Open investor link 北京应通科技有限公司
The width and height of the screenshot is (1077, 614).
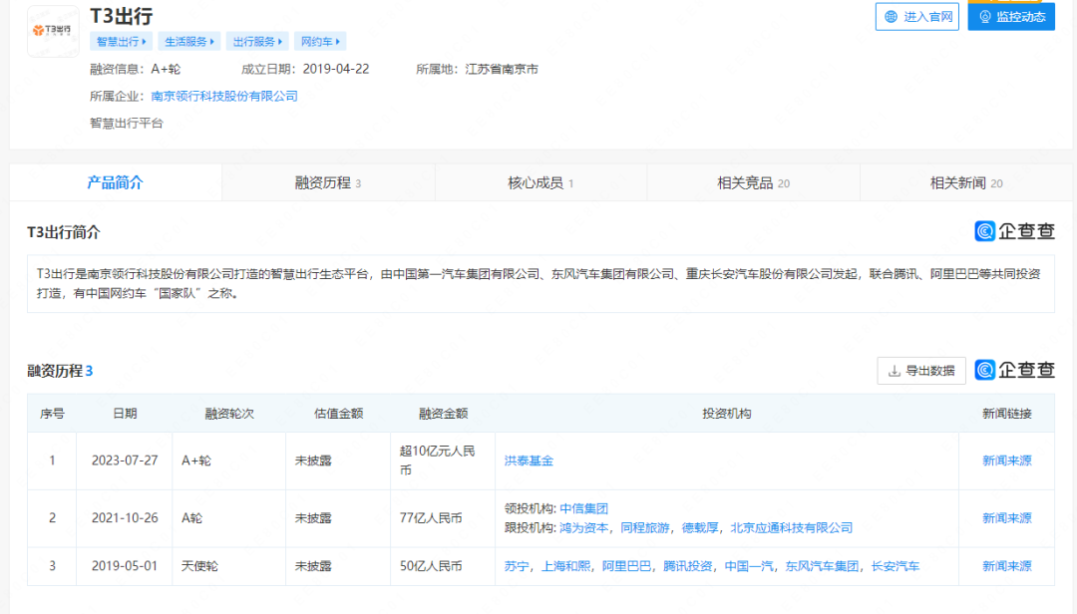(791, 528)
